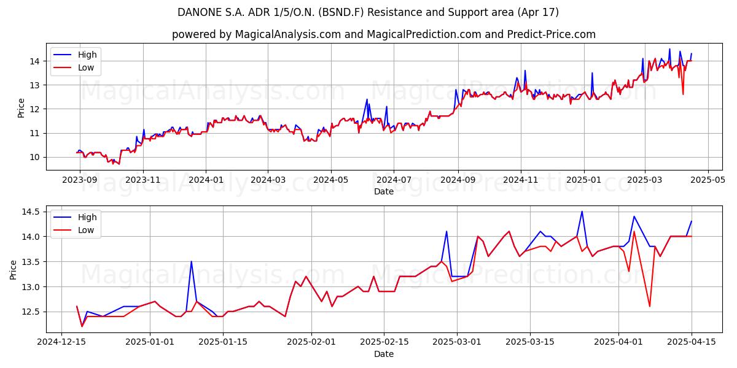Screen dimensions: 737x368
Task: Click the "Price" axis label of the full-history chart
Action: [x=21, y=107]
